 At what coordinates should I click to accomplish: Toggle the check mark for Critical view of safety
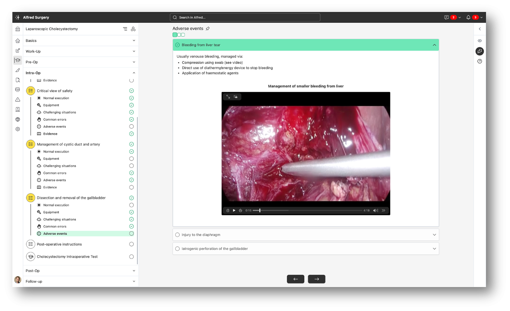coord(132,91)
